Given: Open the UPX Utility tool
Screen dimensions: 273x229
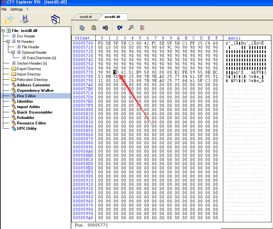Looking at the screenshot, I should point(26,129).
